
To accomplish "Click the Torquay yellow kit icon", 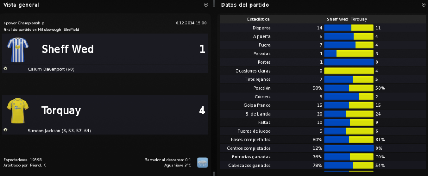I will coord(18,111).
